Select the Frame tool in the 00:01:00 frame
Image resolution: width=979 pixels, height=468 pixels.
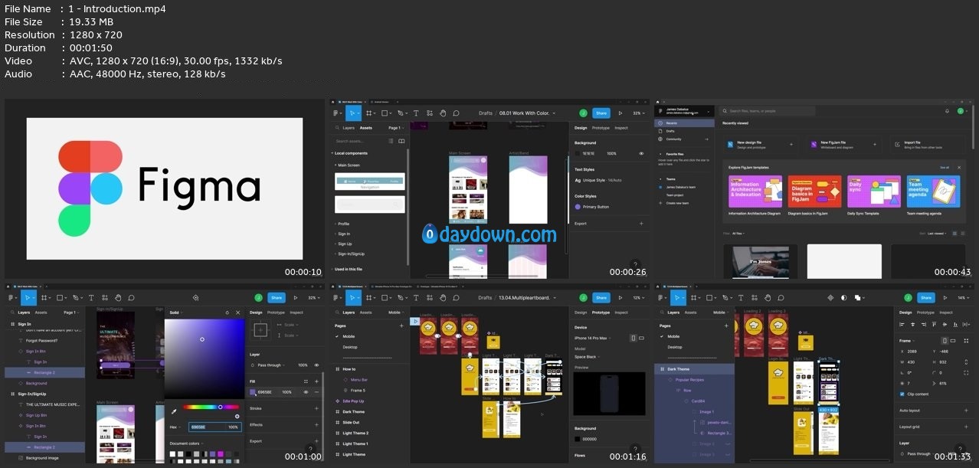point(45,297)
